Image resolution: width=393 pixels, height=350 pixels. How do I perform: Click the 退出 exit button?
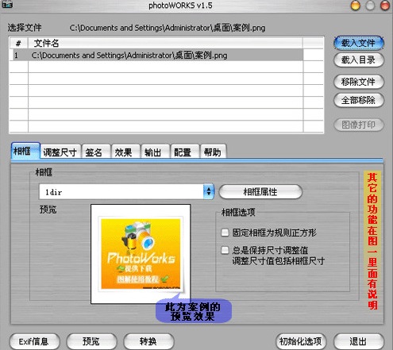click(x=359, y=341)
